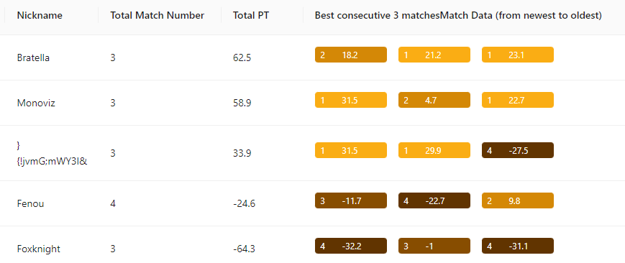Screen dimensions: 625x263
Task: Open Foxknight's match badge showing -31.1
Action: pyautogui.click(x=518, y=246)
